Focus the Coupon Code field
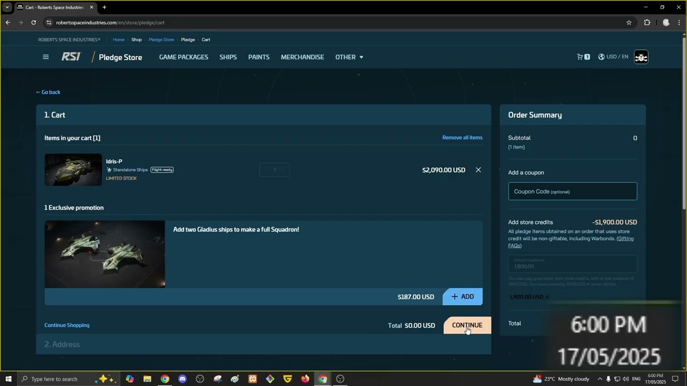This screenshot has height=386, width=687. [x=573, y=191]
